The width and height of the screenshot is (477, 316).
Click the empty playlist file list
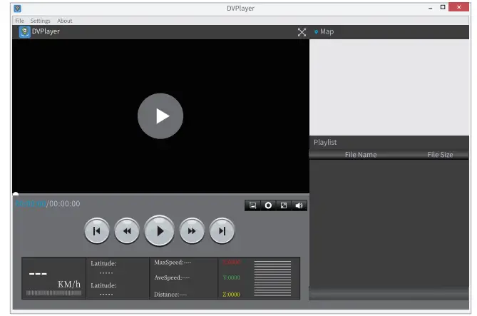click(x=389, y=224)
